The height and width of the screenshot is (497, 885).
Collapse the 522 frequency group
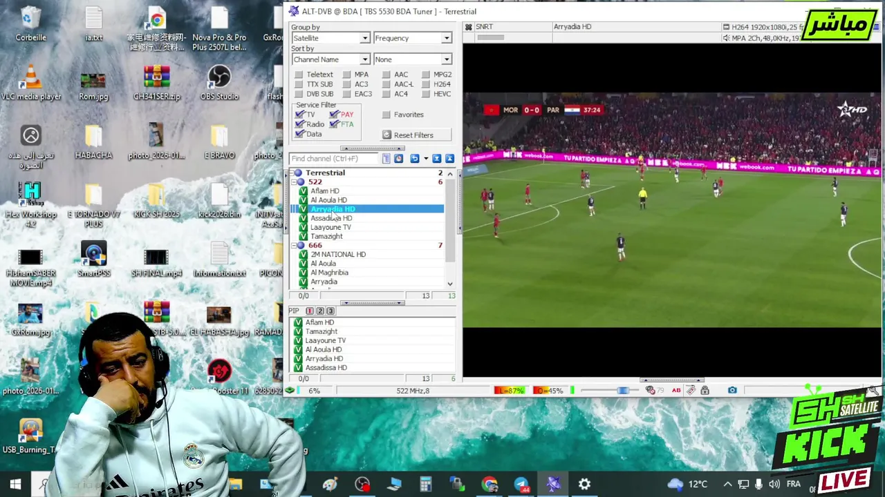294,182
